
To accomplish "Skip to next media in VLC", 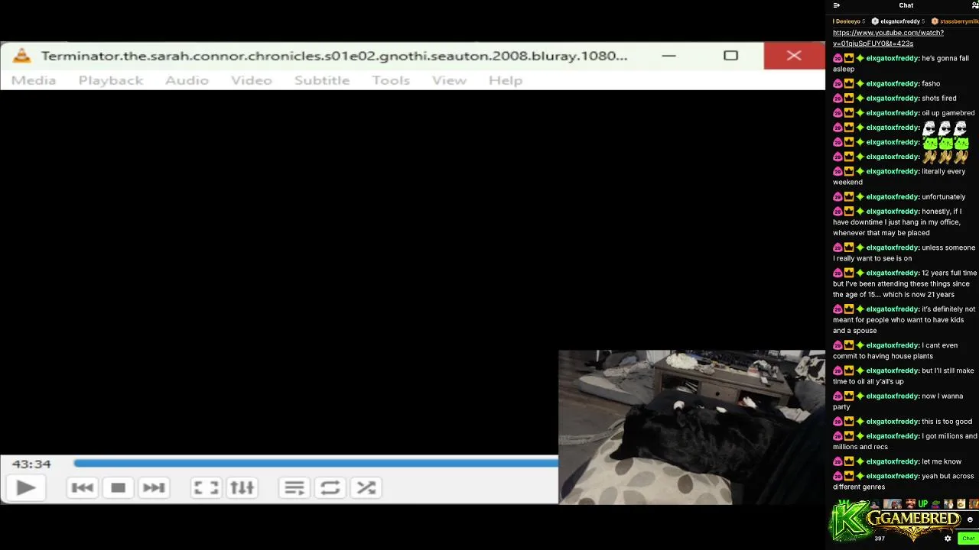I will coord(153,488).
